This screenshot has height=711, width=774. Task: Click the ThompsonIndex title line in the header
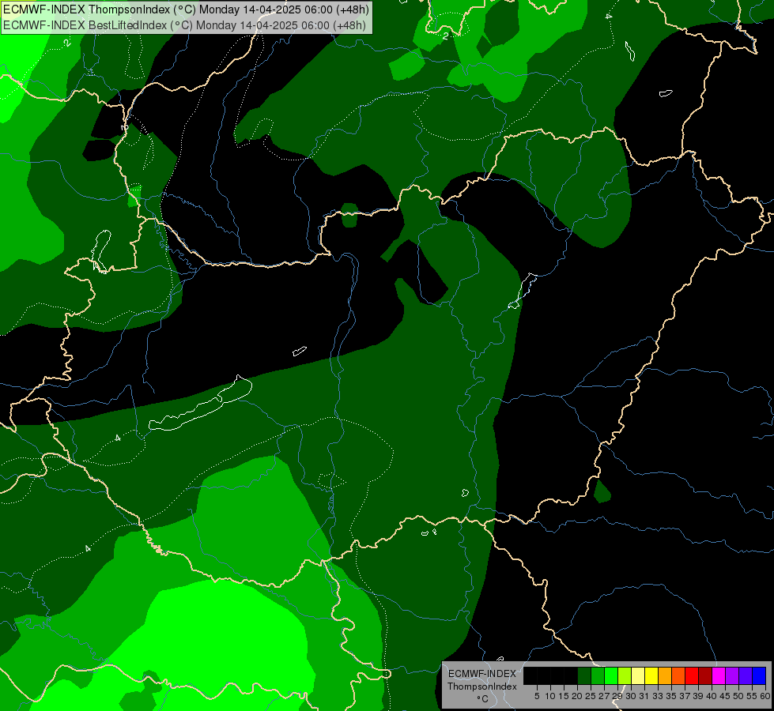[186, 9]
